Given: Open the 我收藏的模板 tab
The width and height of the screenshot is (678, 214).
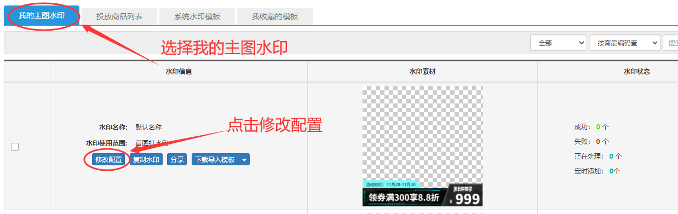Looking at the screenshot, I should point(275,16).
